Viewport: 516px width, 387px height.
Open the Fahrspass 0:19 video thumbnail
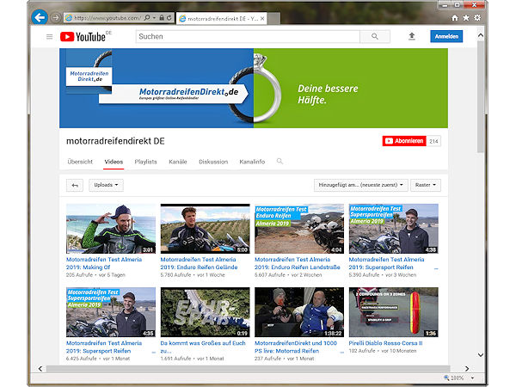tap(205, 312)
